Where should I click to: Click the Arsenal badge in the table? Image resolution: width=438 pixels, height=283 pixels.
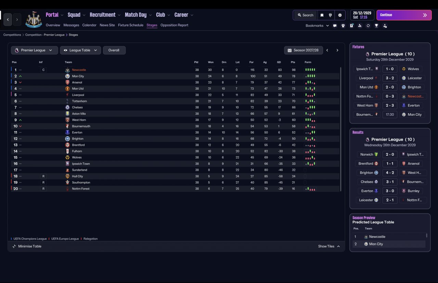pos(67,82)
